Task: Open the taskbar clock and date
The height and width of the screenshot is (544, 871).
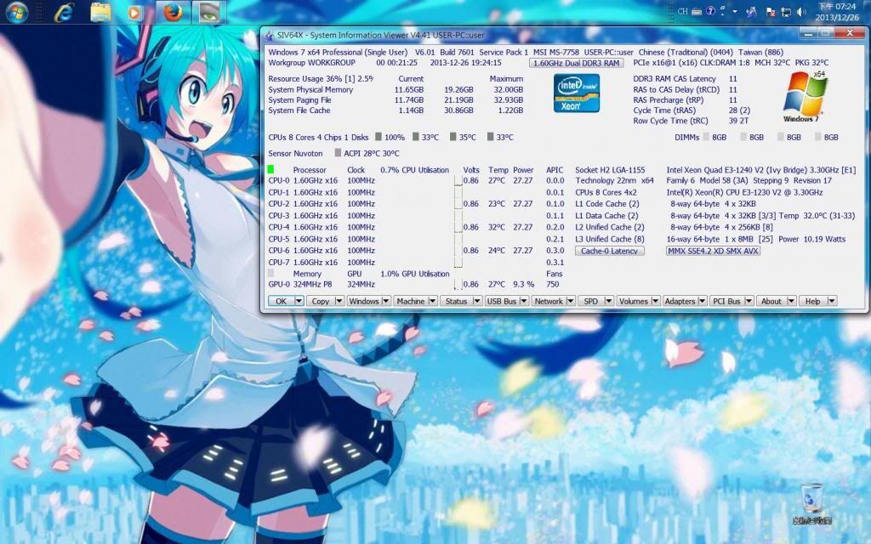Action: click(837, 12)
